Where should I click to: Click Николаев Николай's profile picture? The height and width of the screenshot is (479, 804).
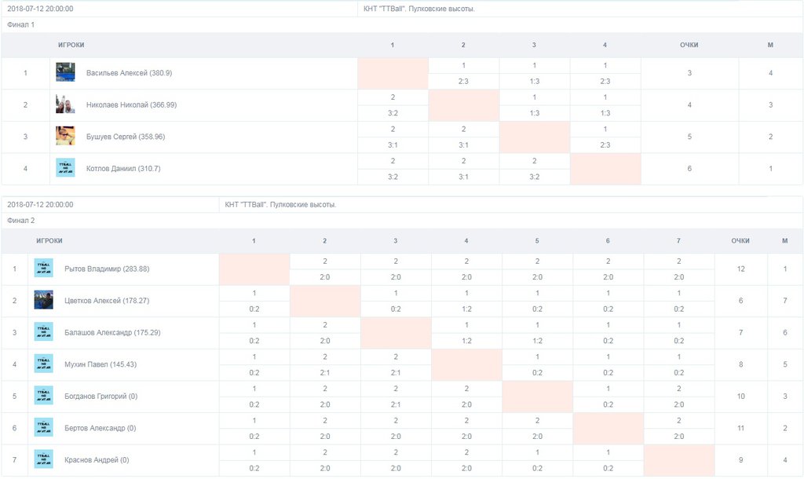[x=65, y=104]
